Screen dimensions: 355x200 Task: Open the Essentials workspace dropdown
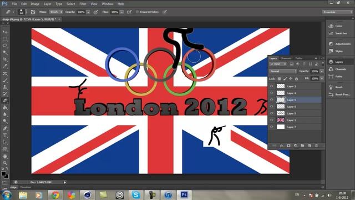(x=338, y=12)
